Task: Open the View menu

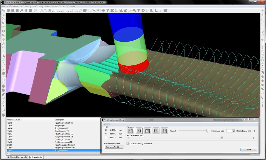Action: click(47, 6)
